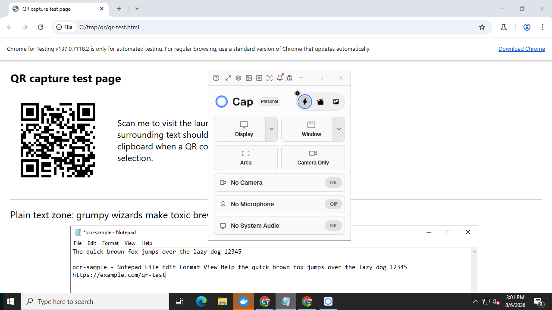
Task: Select Screenshot mode picture icon
Action: pos(336,102)
